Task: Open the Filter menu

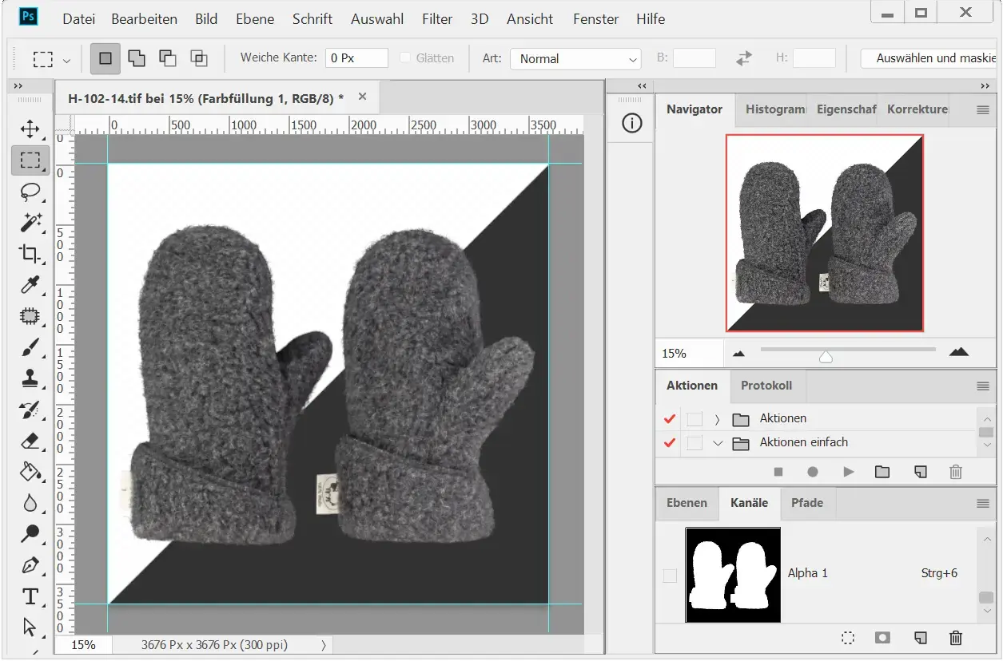Action: point(437,19)
